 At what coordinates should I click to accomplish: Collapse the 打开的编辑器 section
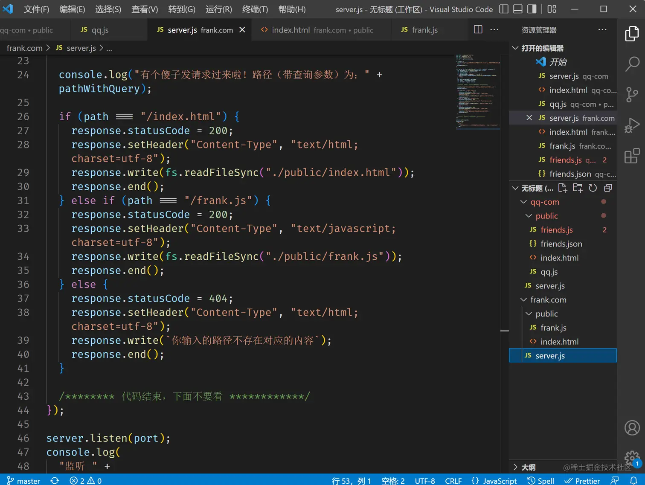point(542,48)
